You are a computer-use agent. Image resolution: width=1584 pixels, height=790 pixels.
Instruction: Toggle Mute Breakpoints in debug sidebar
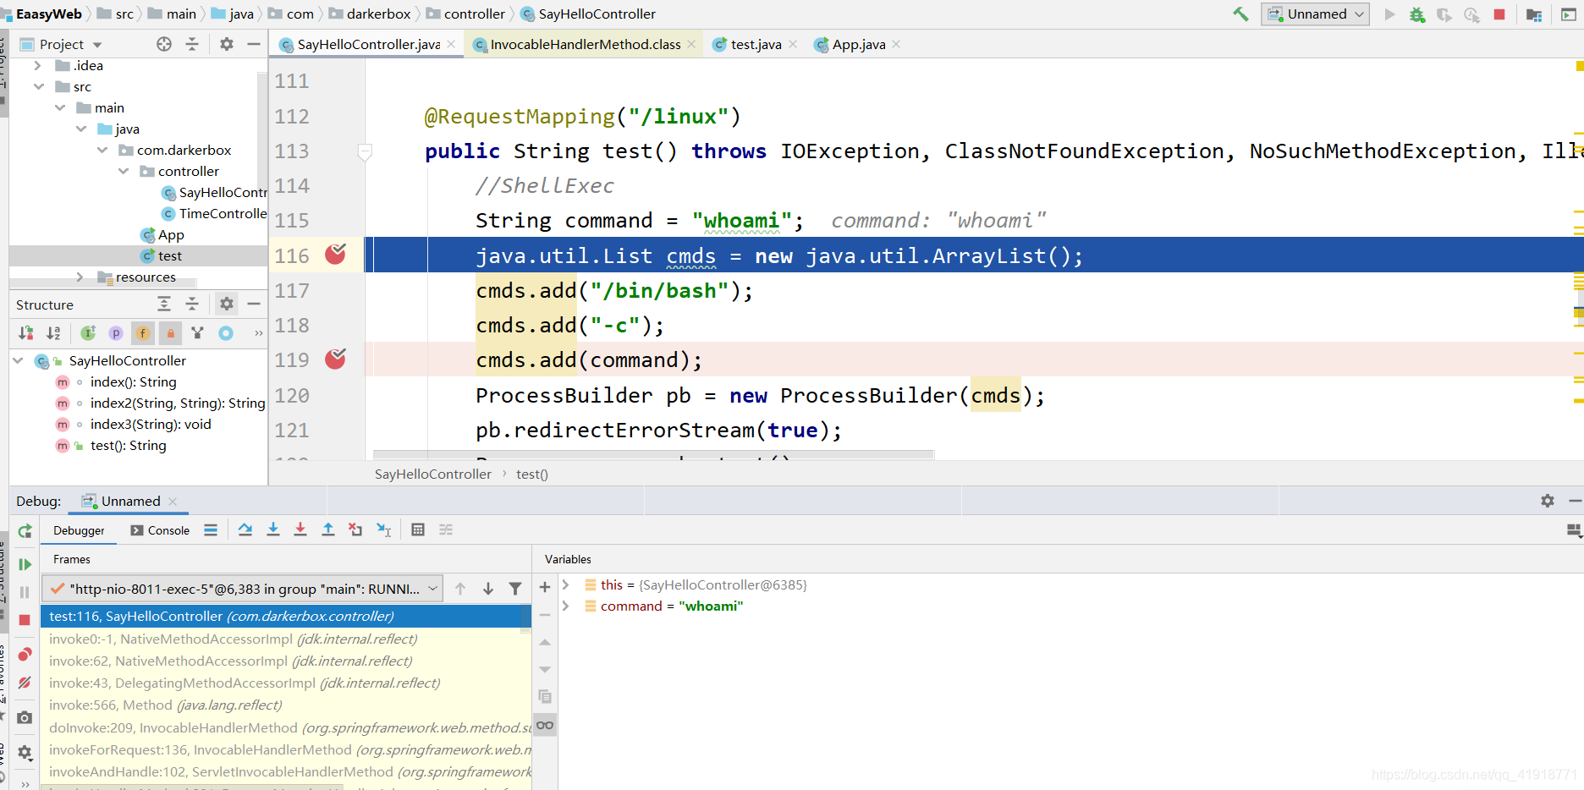[x=25, y=683]
